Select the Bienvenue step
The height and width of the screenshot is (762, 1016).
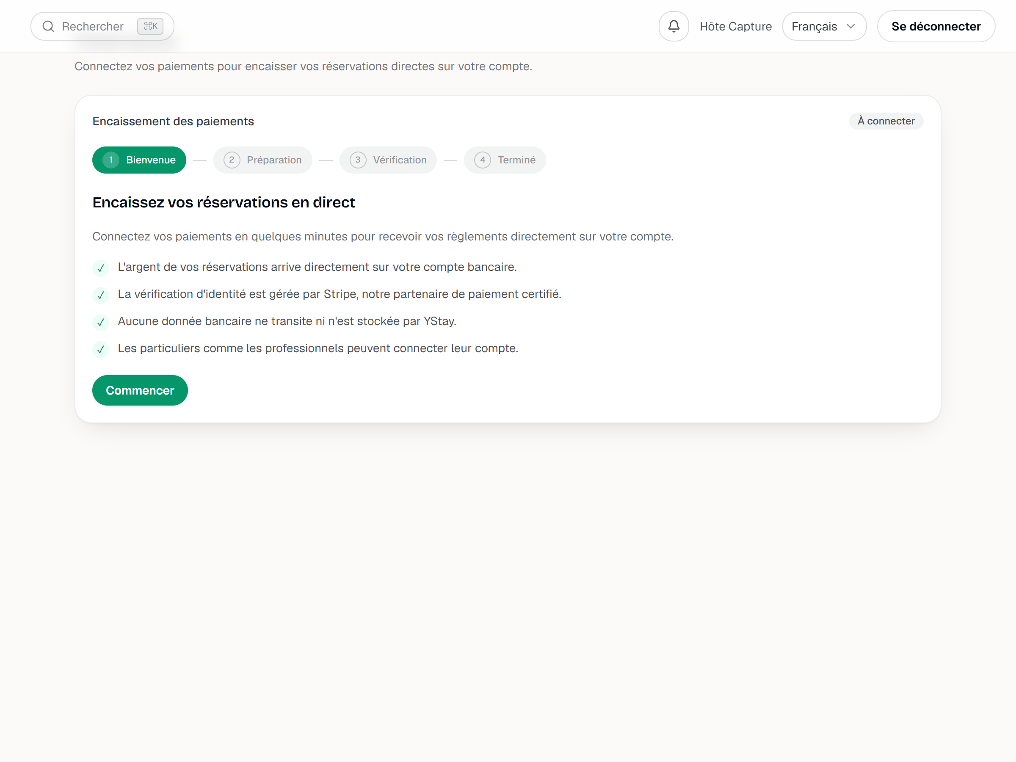[x=139, y=160]
